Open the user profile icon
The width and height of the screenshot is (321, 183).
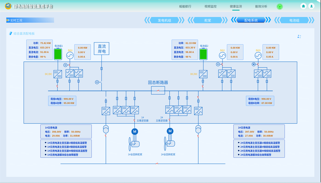311,6
